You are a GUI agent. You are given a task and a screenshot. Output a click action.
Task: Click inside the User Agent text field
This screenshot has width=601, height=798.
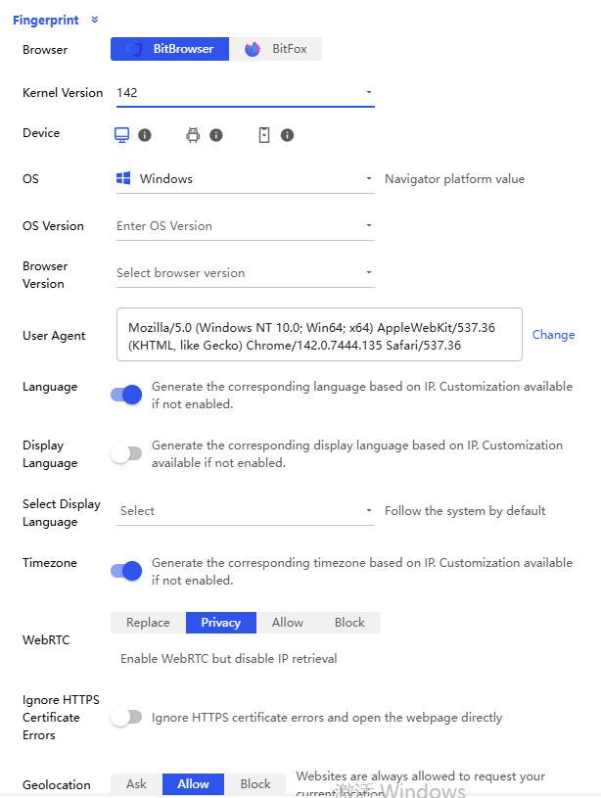(x=318, y=335)
